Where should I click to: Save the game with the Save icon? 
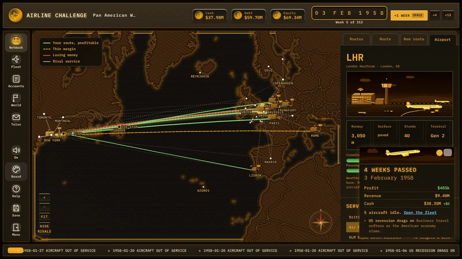click(16, 210)
